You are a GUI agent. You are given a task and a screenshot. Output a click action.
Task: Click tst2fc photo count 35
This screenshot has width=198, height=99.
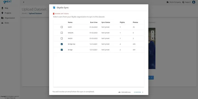pos(134,27)
